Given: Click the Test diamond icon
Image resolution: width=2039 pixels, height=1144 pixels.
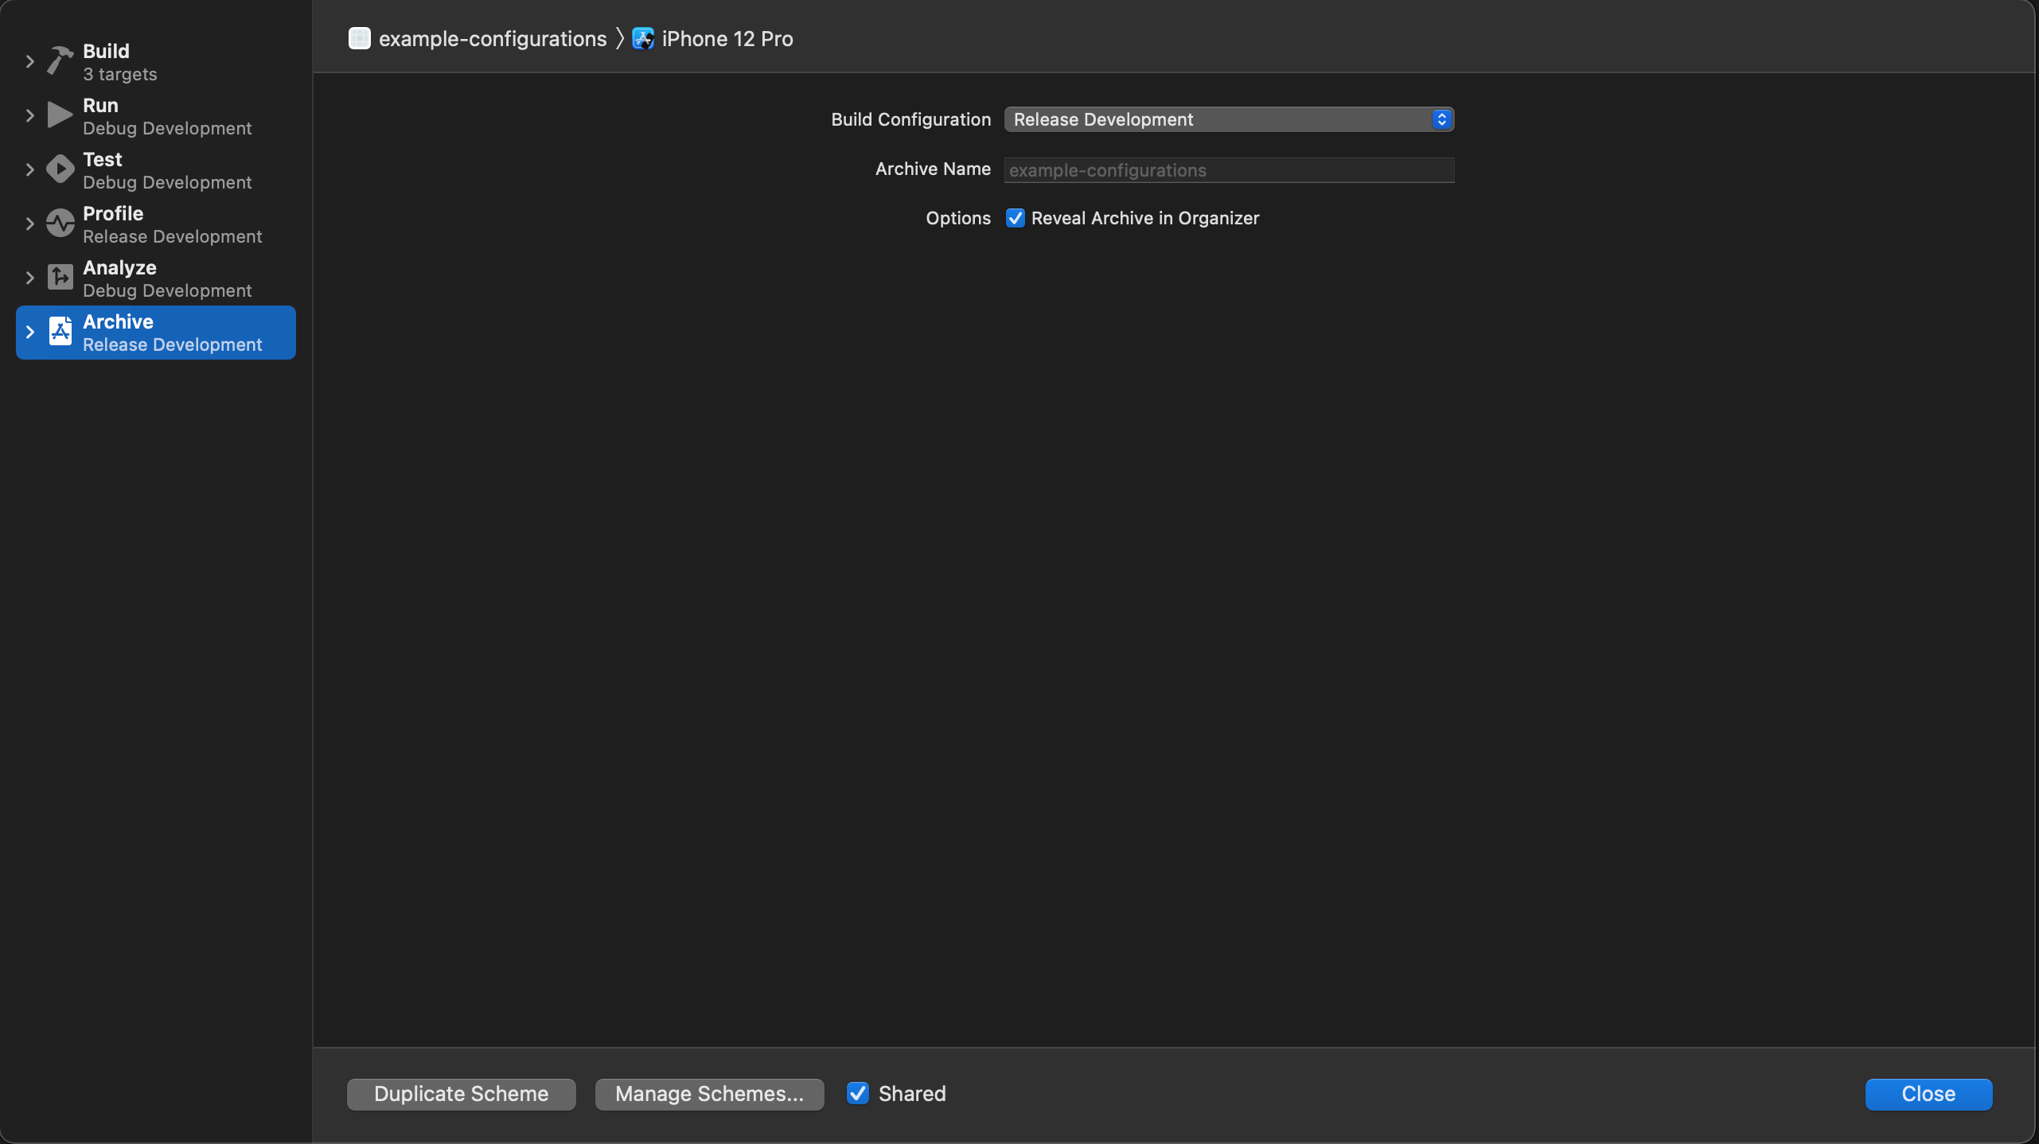Looking at the screenshot, I should click(x=60, y=169).
